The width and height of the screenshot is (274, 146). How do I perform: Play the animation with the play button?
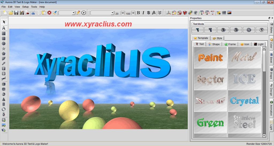pyautogui.click(x=84, y=13)
